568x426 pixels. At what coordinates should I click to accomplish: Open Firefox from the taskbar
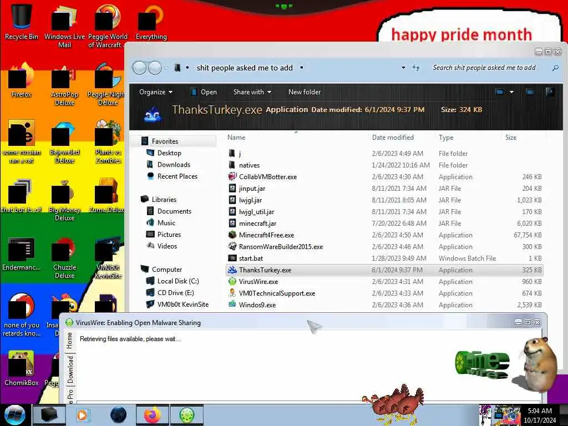(152, 415)
